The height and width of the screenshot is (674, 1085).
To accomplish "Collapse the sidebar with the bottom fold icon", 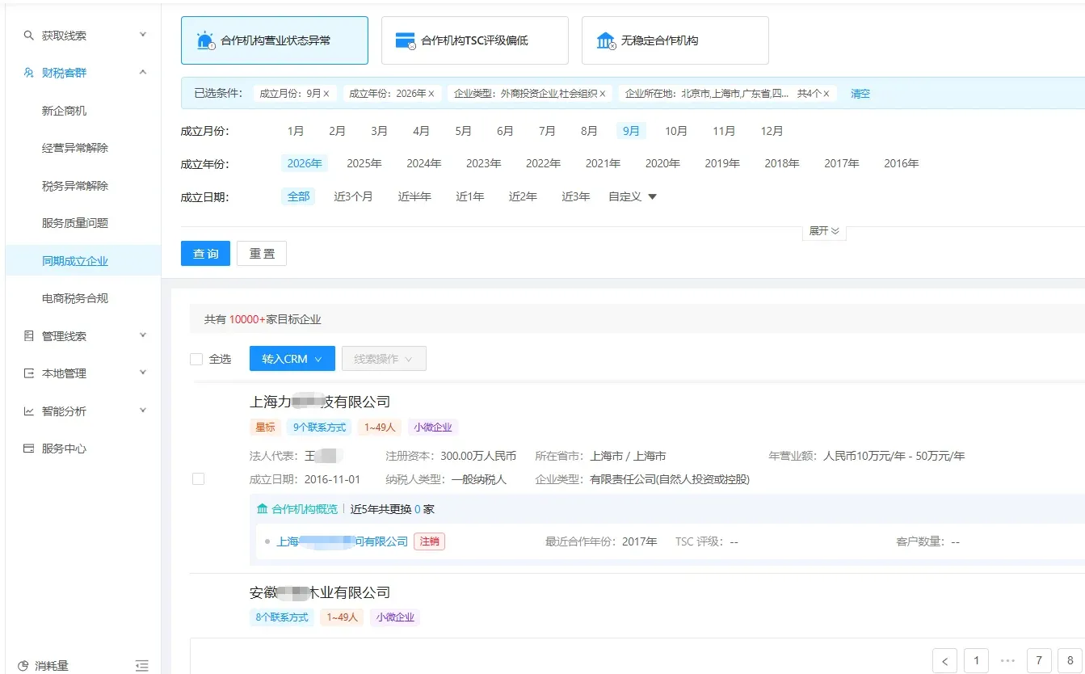I will 142,666.
